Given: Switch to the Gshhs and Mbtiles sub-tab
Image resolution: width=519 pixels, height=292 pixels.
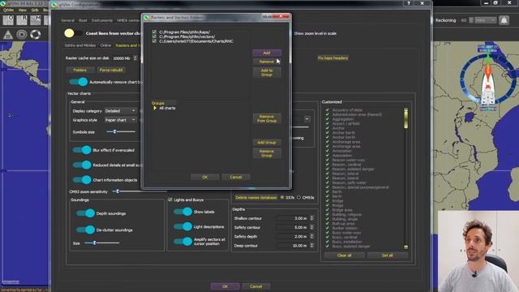Looking at the screenshot, I should 80,45.
